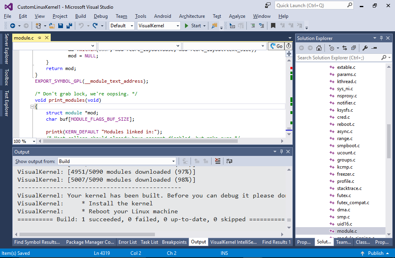Open the Solution Explorer window options dropdown
Screen dimensions: 395x258
pos(374,38)
